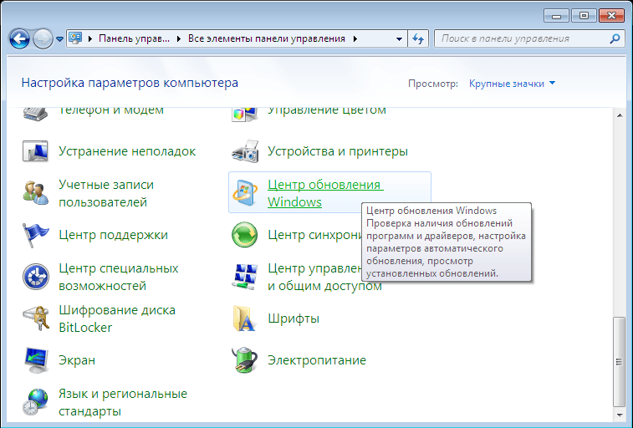
Task: Click the Windows Update icon
Action: (x=245, y=193)
